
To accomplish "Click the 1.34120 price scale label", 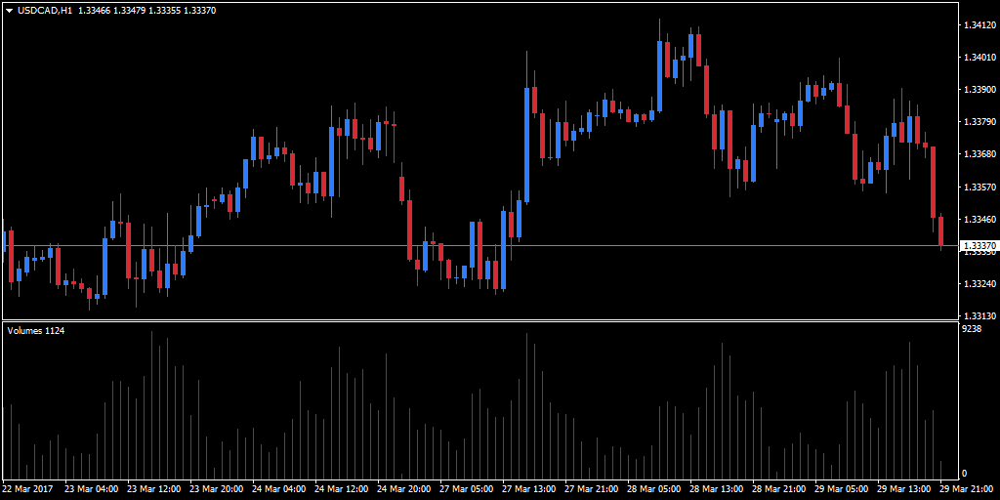I will coord(979,25).
